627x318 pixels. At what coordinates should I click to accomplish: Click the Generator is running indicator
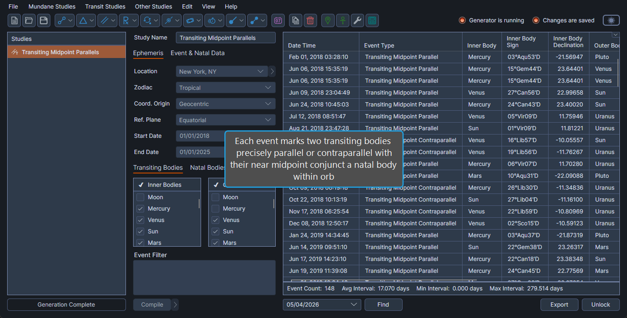coord(492,20)
